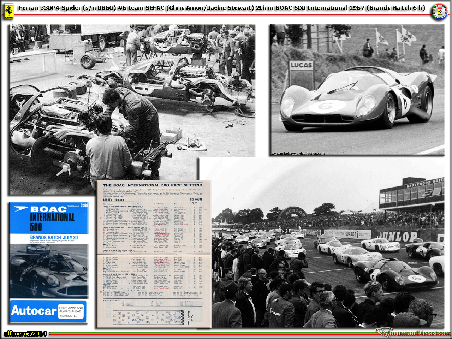Screen dimensions: 452x339
Task: Select the 'SIX HOURS' text on the entry list
Action: (x=196, y=200)
